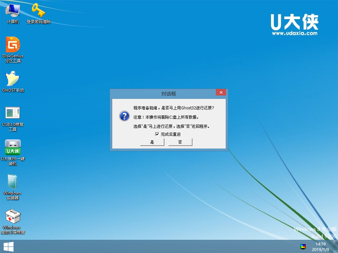Visit the www.udaxia.com watermark link
Viewport: 338px width, 253px height.
pyautogui.click(x=294, y=33)
